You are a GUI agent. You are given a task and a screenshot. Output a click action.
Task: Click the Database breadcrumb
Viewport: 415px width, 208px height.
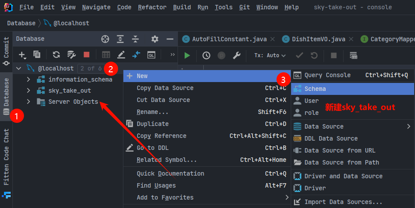click(x=21, y=23)
